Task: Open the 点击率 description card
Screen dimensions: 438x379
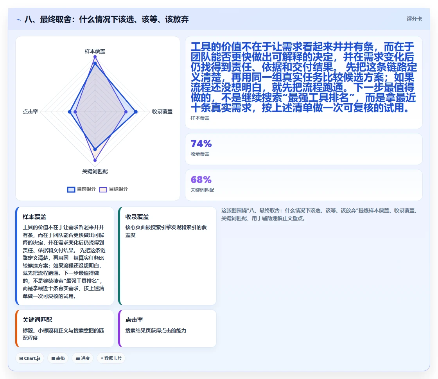Action: pyautogui.click(x=167, y=329)
